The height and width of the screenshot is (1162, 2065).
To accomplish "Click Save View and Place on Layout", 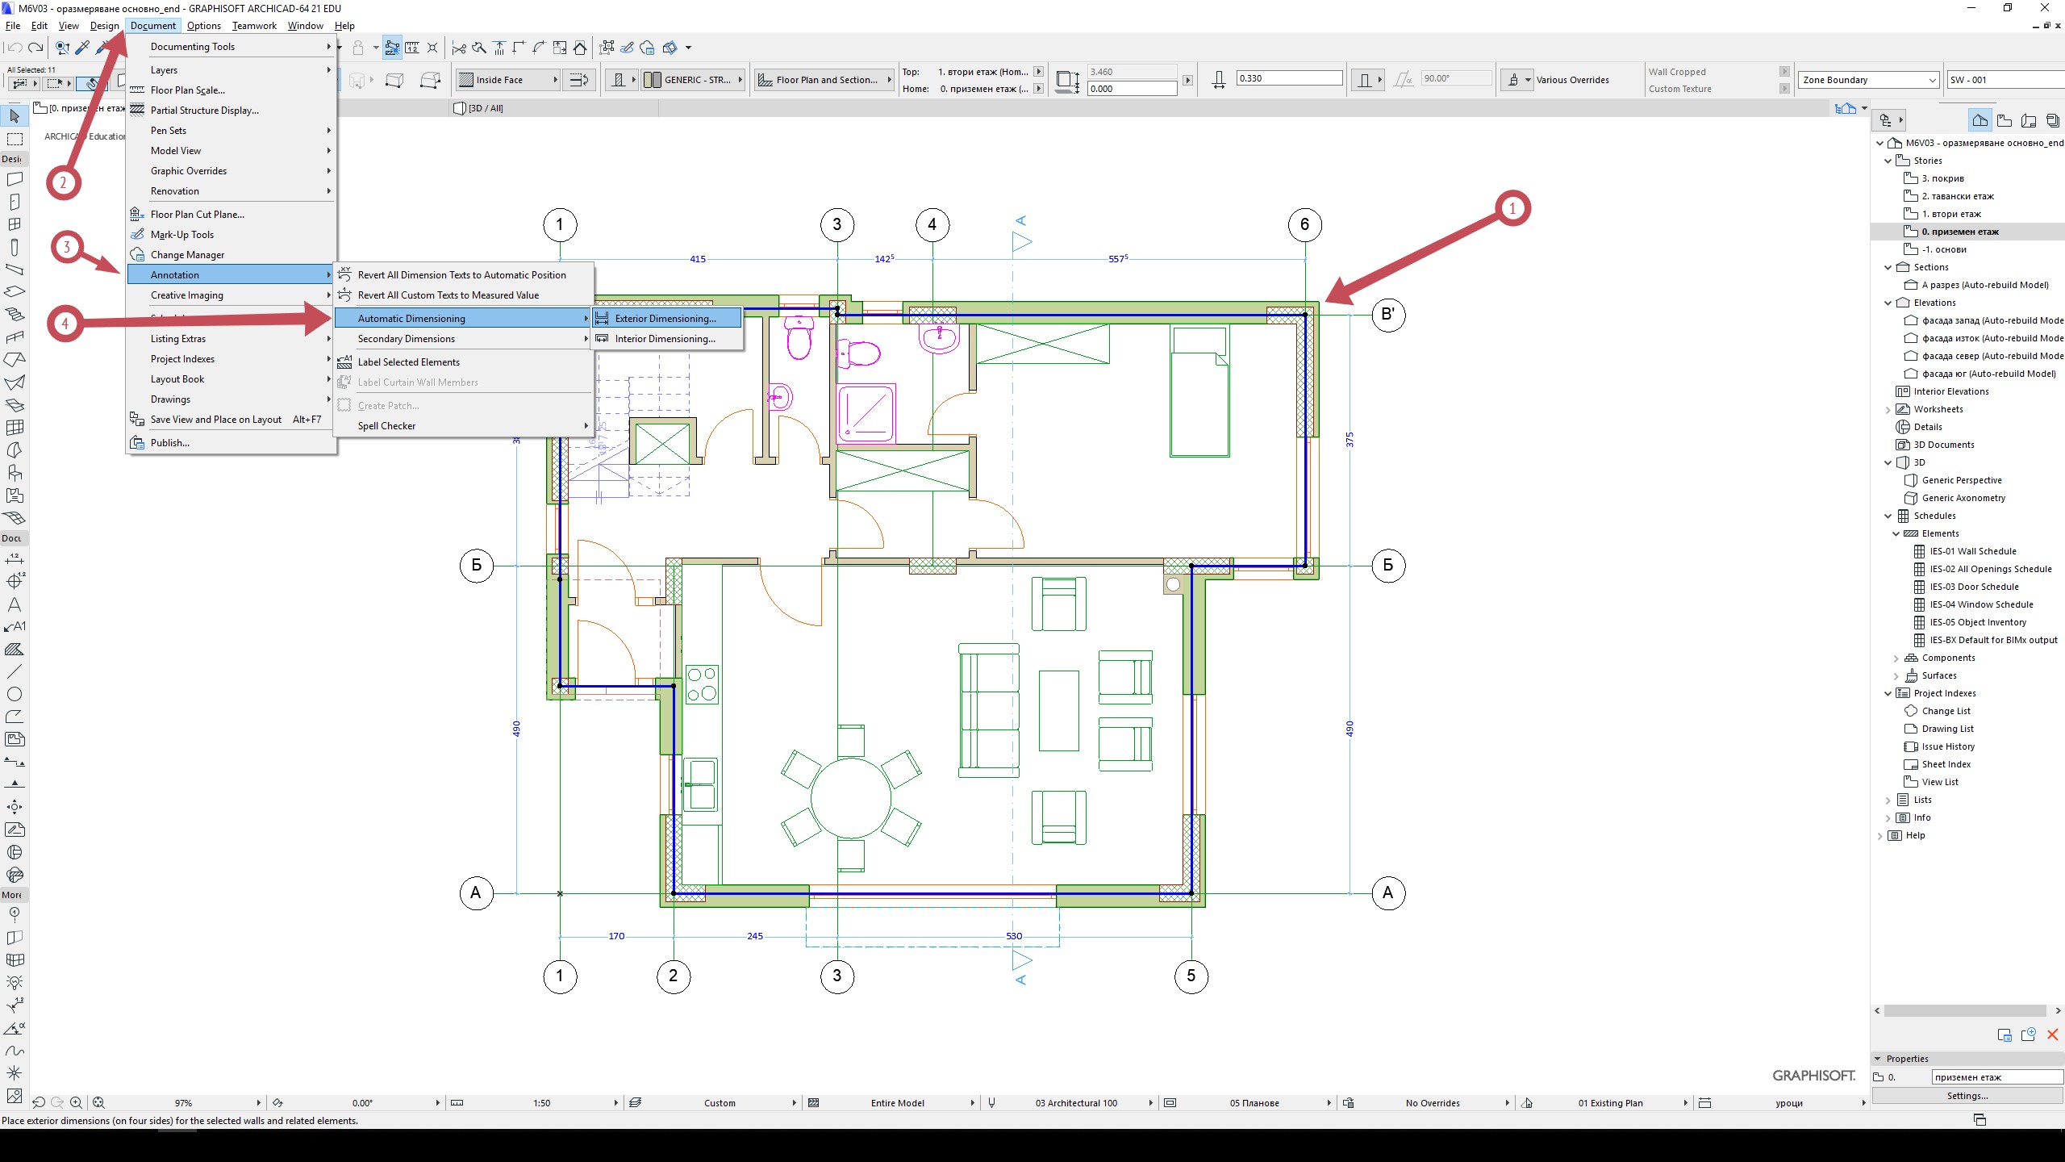I will pyautogui.click(x=217, y=419).
